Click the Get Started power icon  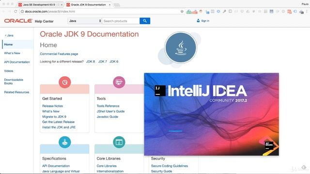pos(64,82)
